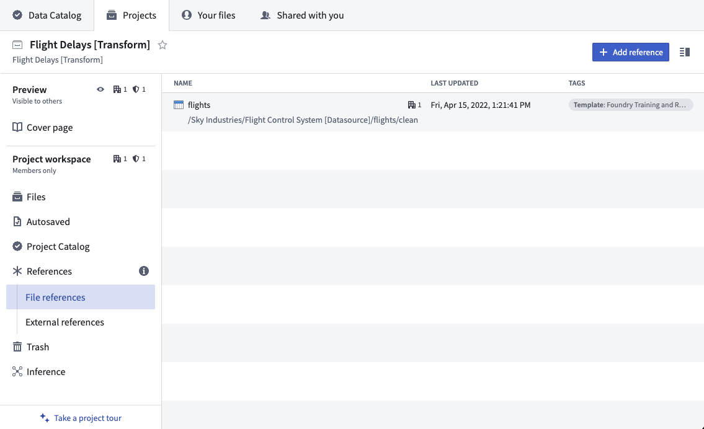
Task: Select File references
Action: 81,297
